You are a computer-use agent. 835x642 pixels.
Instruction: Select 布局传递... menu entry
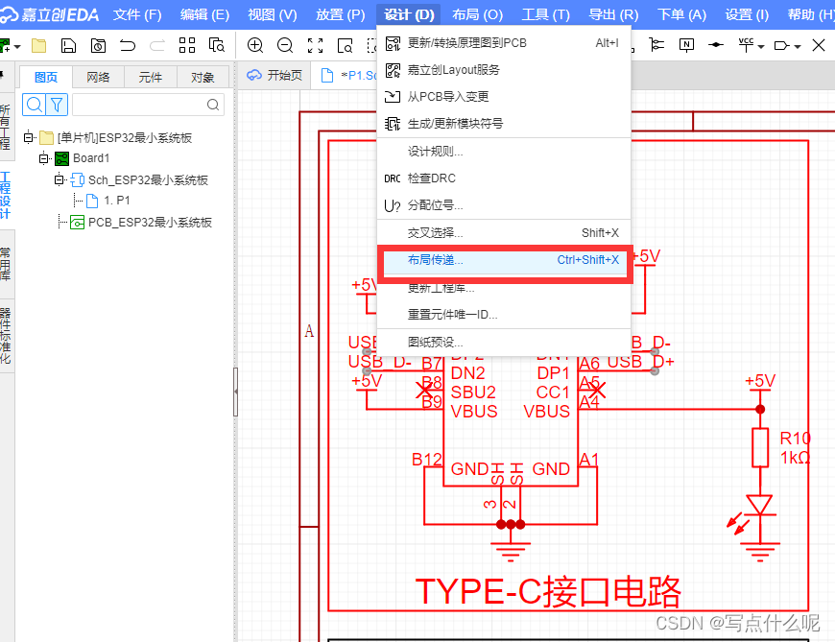[x=504, y=260]
